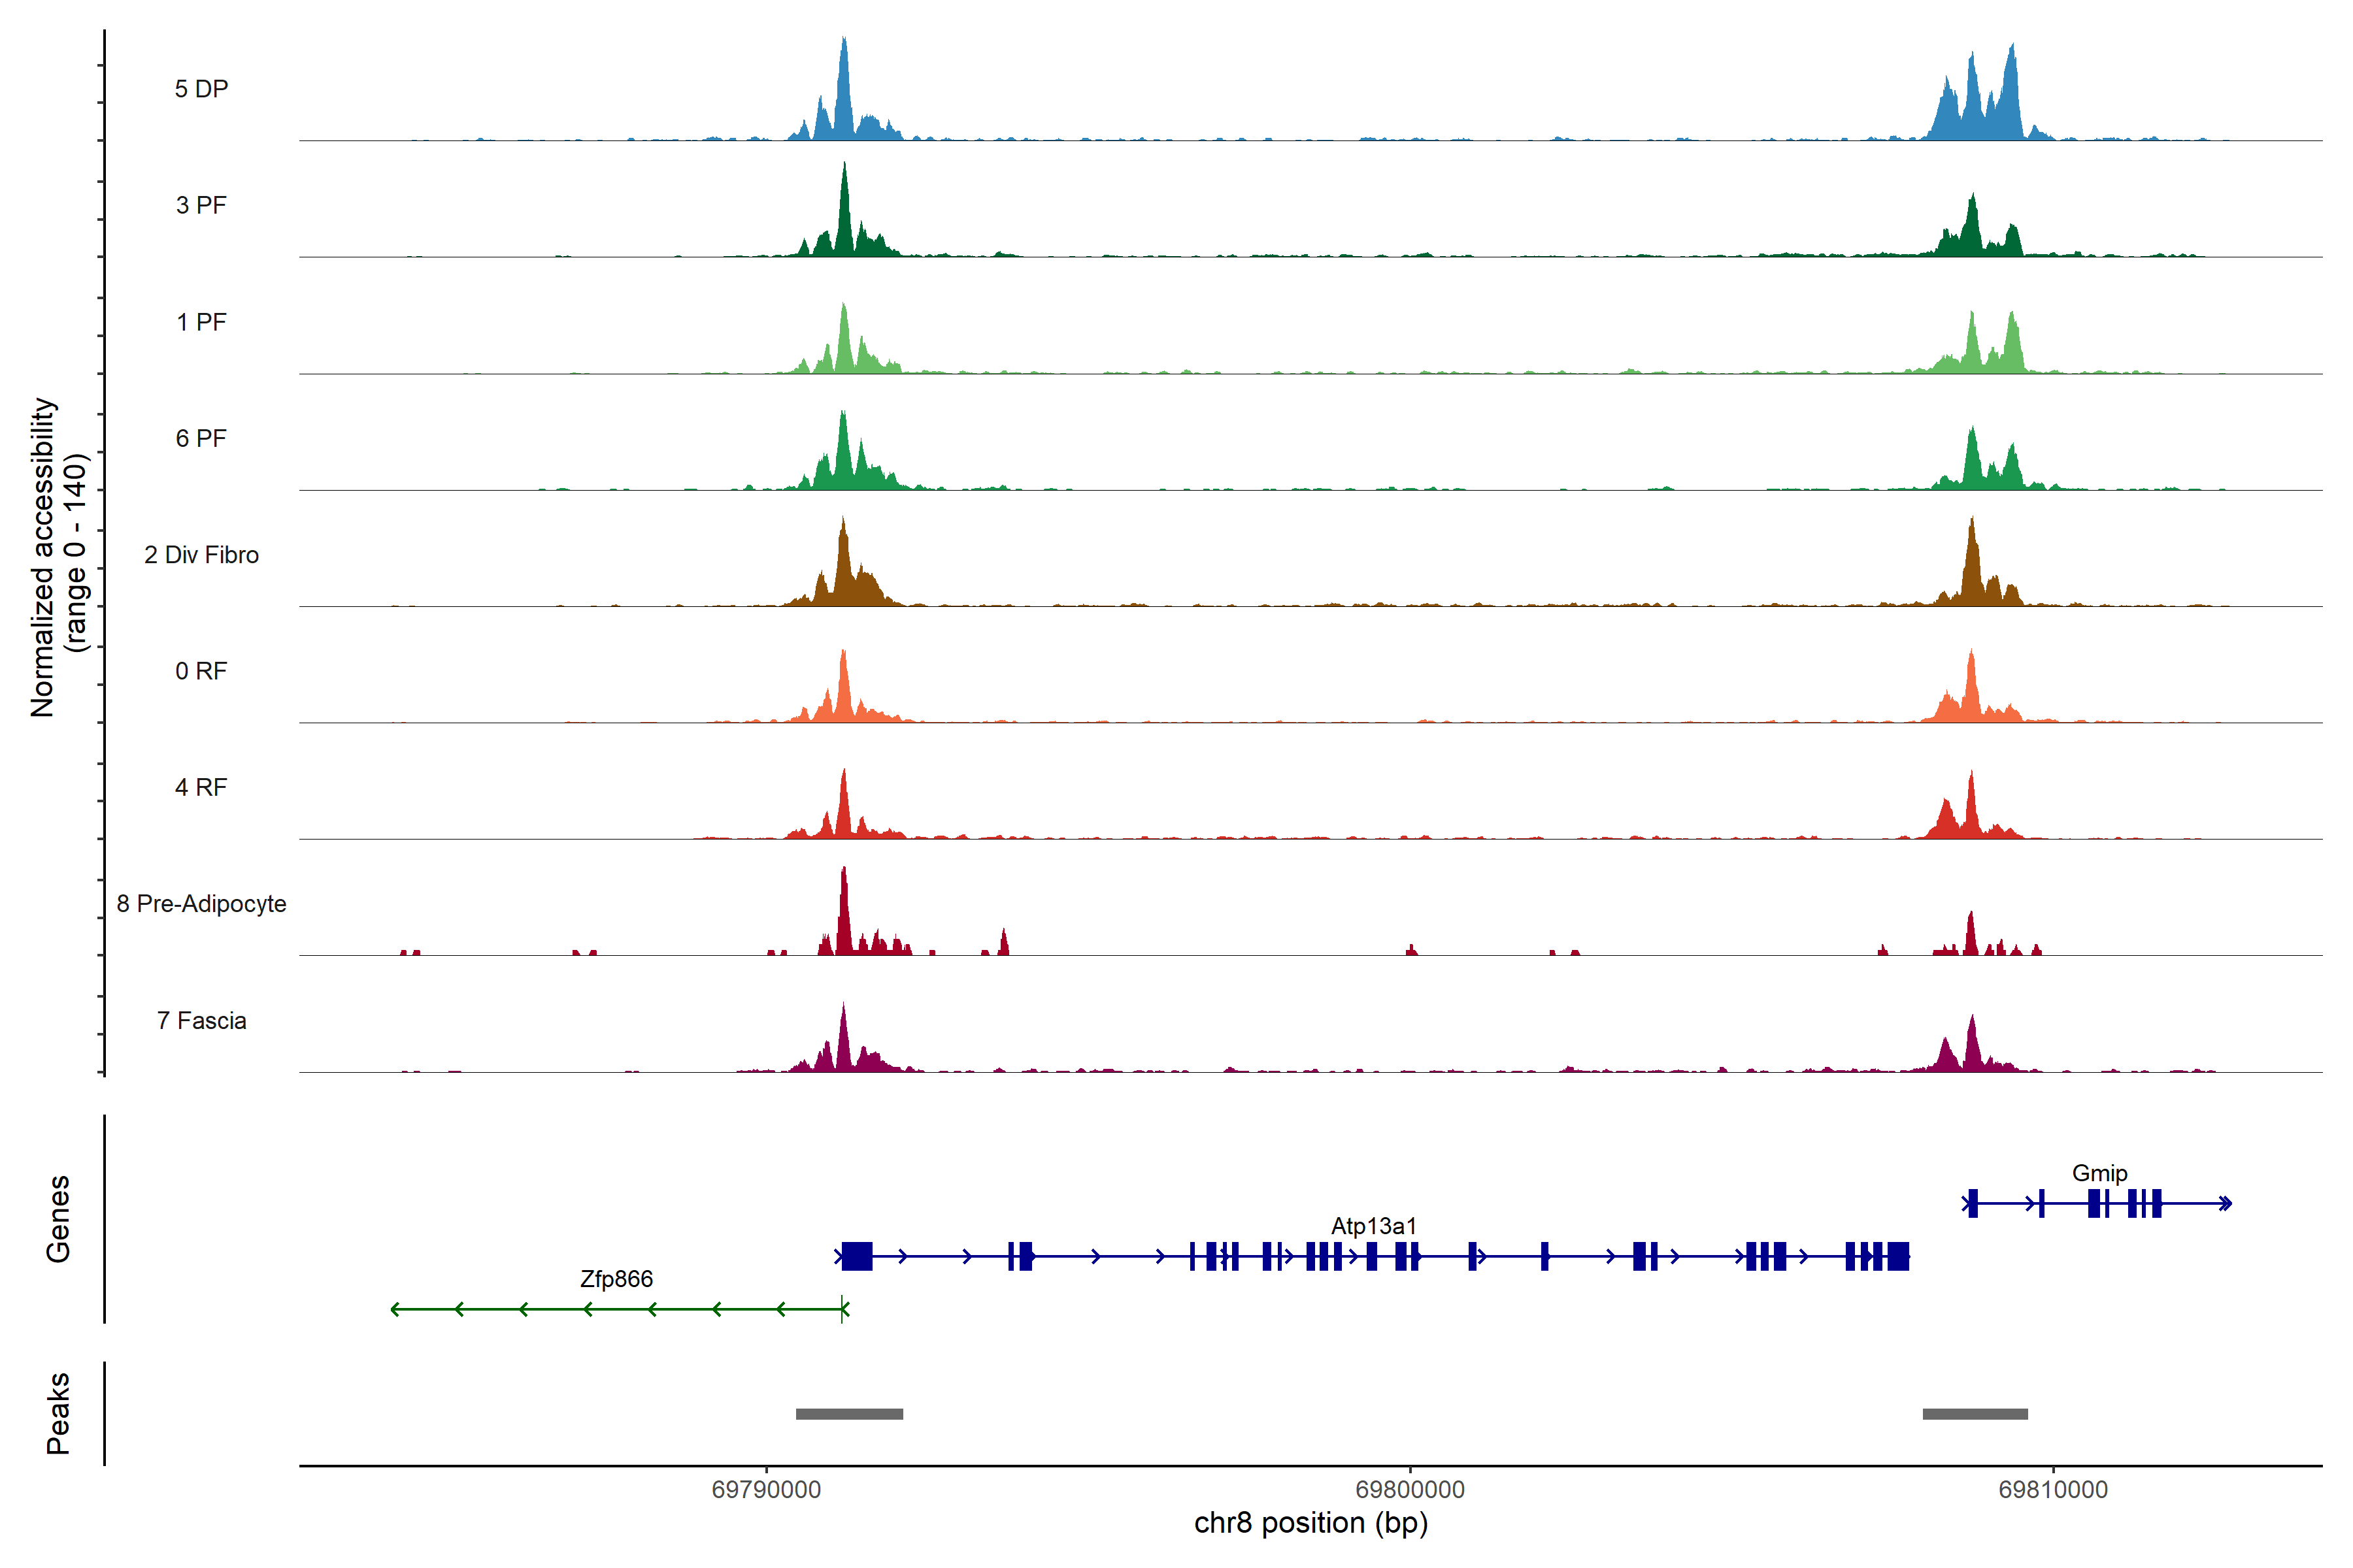Click the left gray peak bar
Viewport: 2353px width, 1568px height.
[x=849, y=1414]
